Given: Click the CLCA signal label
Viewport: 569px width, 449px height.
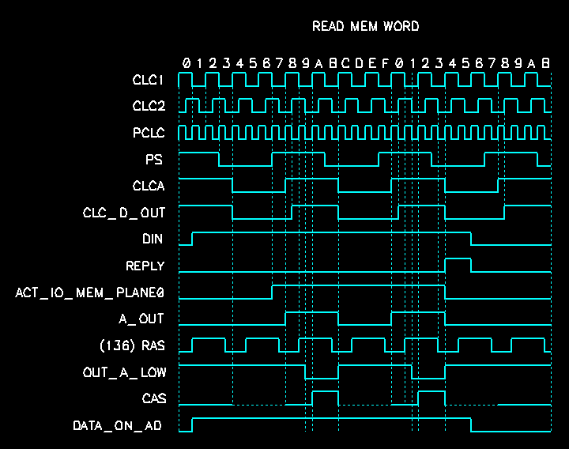Looking at the screenshot, I should click(x=148, y=187).
